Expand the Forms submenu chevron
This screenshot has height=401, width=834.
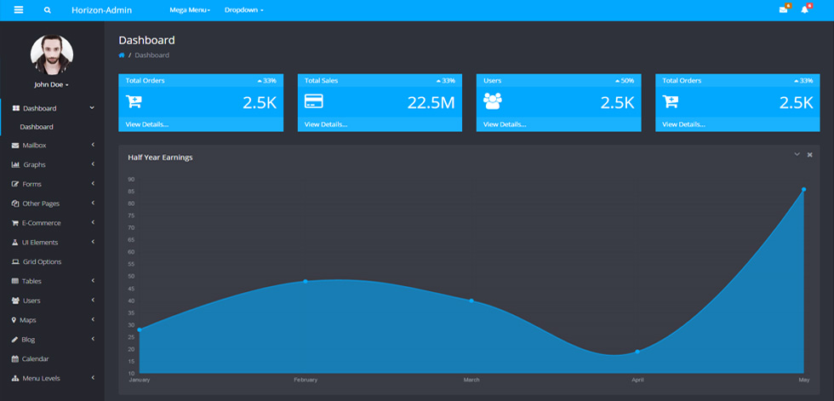pos(93,184)
